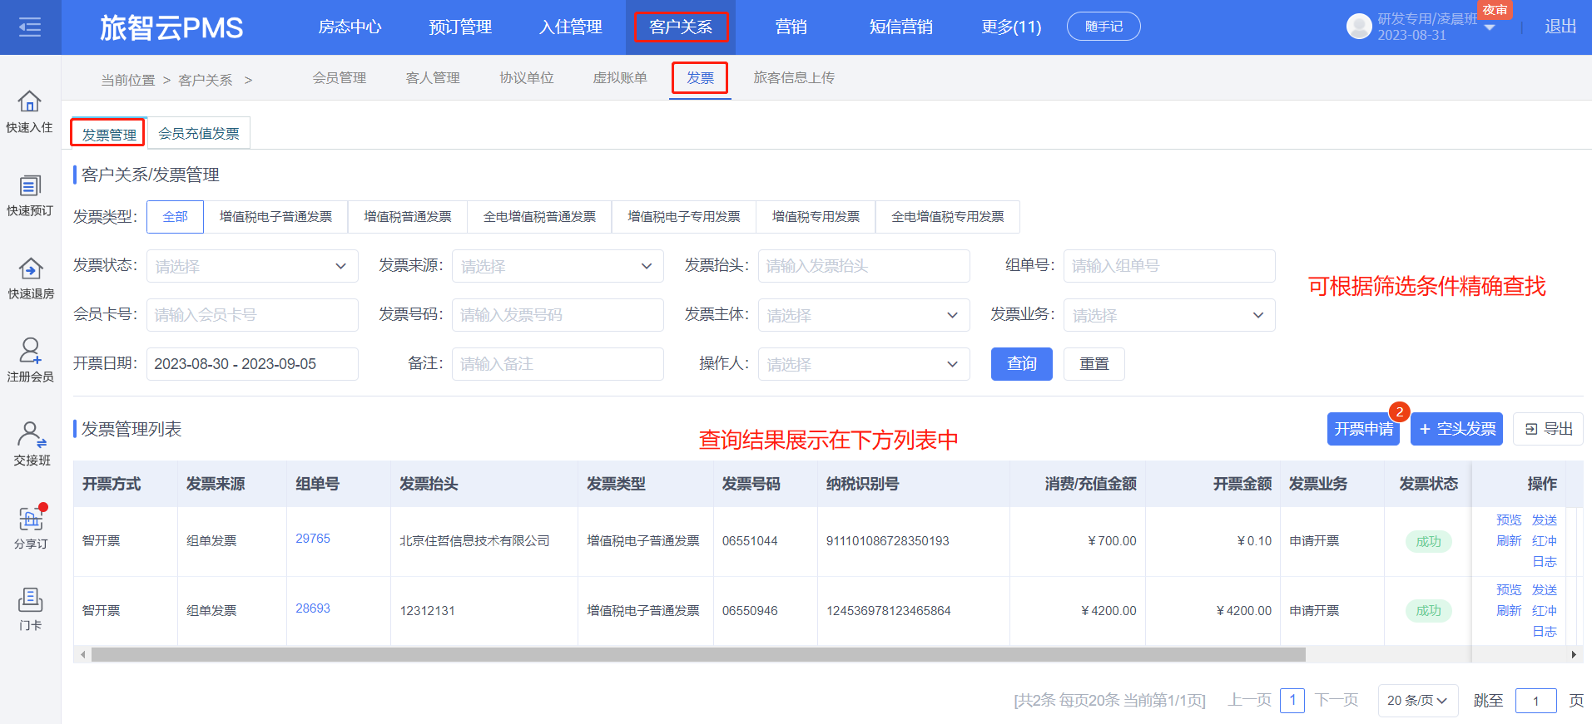Image resolution: width=1592 pixels, height=724 pixels.
Task: Click 发送 for invoice 06550946
Action: [x=1545, y=590]
